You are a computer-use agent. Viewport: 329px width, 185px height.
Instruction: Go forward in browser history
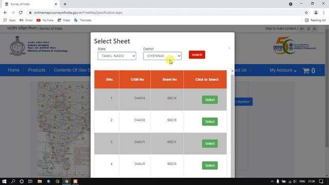pos(13,12)
